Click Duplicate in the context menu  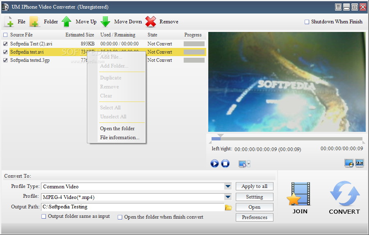(x=111, y=78)
